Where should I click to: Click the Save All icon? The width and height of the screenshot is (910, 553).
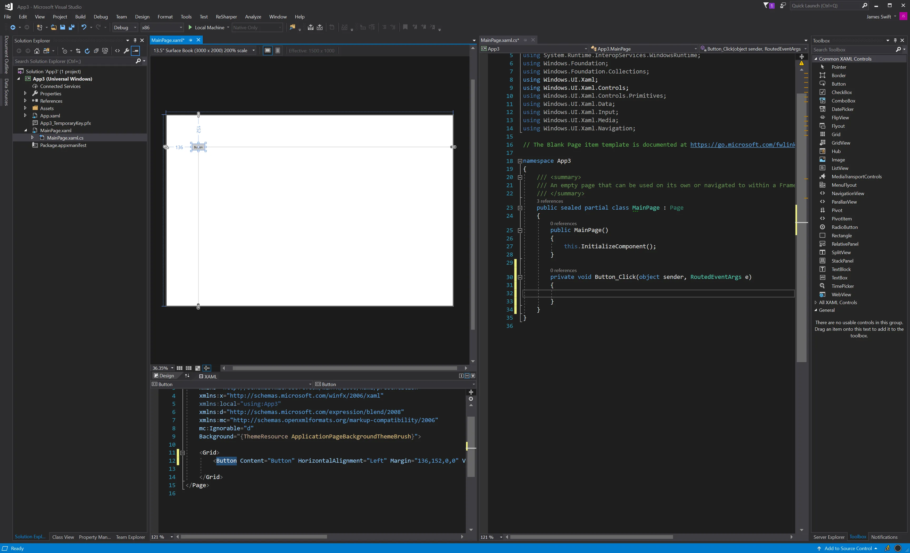[72, 27]
